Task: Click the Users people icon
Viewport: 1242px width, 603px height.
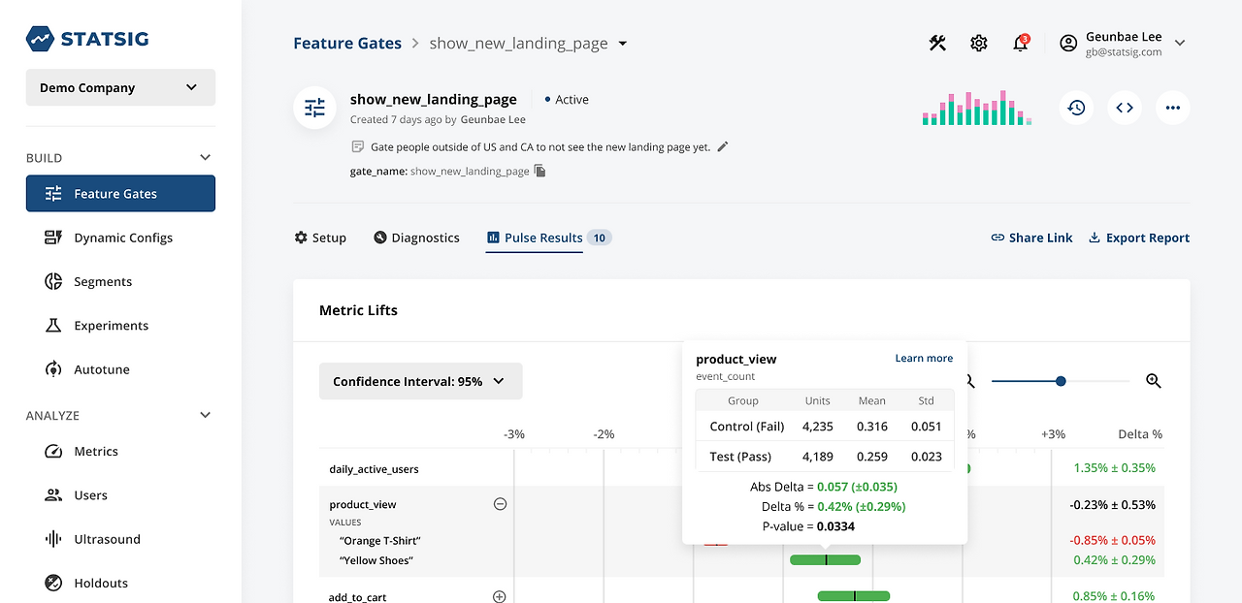Action: point(54,494)
